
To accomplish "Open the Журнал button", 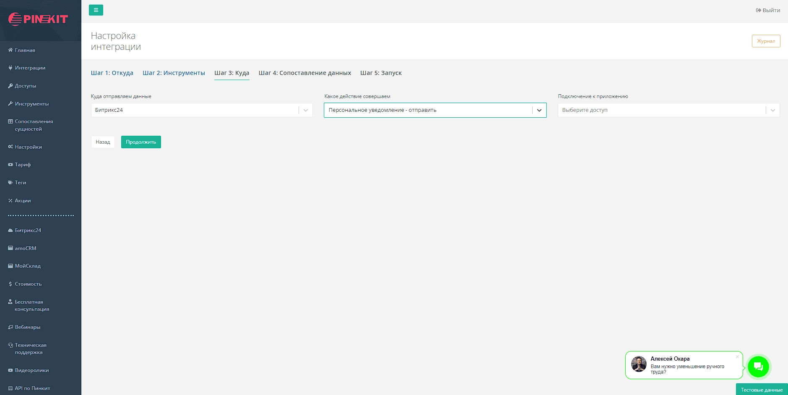I will (x=766, y=41).
